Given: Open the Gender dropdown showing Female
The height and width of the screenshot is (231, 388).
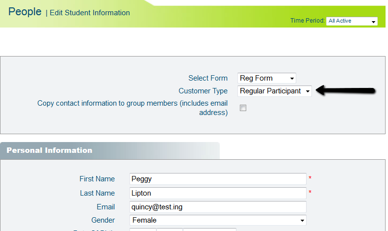Looking at the screenshot, I should click(x=218, y=220).
